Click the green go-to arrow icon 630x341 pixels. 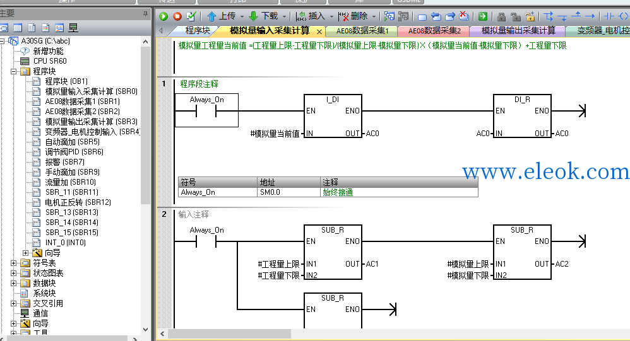click(483, 16)
